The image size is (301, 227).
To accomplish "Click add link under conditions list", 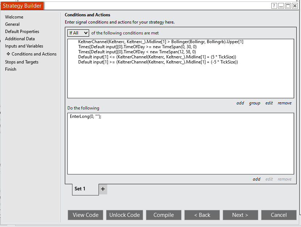I will point(240,103).
